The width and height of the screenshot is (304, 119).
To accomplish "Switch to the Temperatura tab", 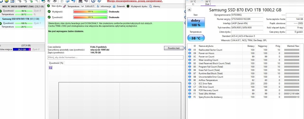I will point(71,6).
